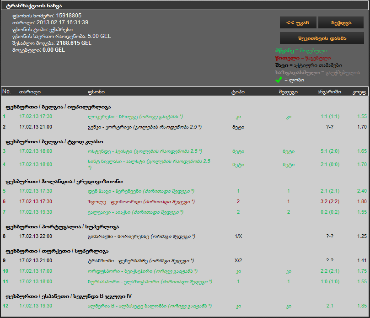Click the მწვანე = მოგებული legend entry
This screenshot has height=318, width=370.
click(x=301, y=50)
